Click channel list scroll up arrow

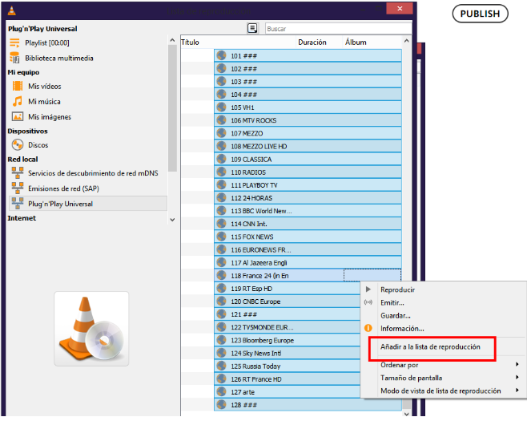tap(406, 41)
